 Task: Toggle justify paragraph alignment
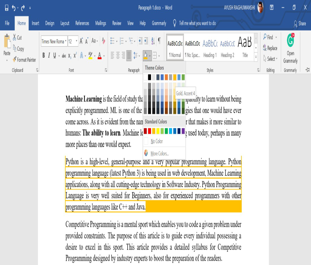pos(129,56)
